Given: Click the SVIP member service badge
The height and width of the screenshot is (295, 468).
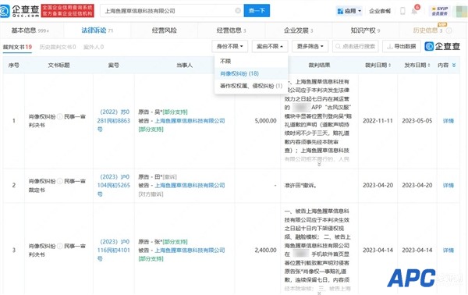Looking at the screenshot, I should coord(439,11).
